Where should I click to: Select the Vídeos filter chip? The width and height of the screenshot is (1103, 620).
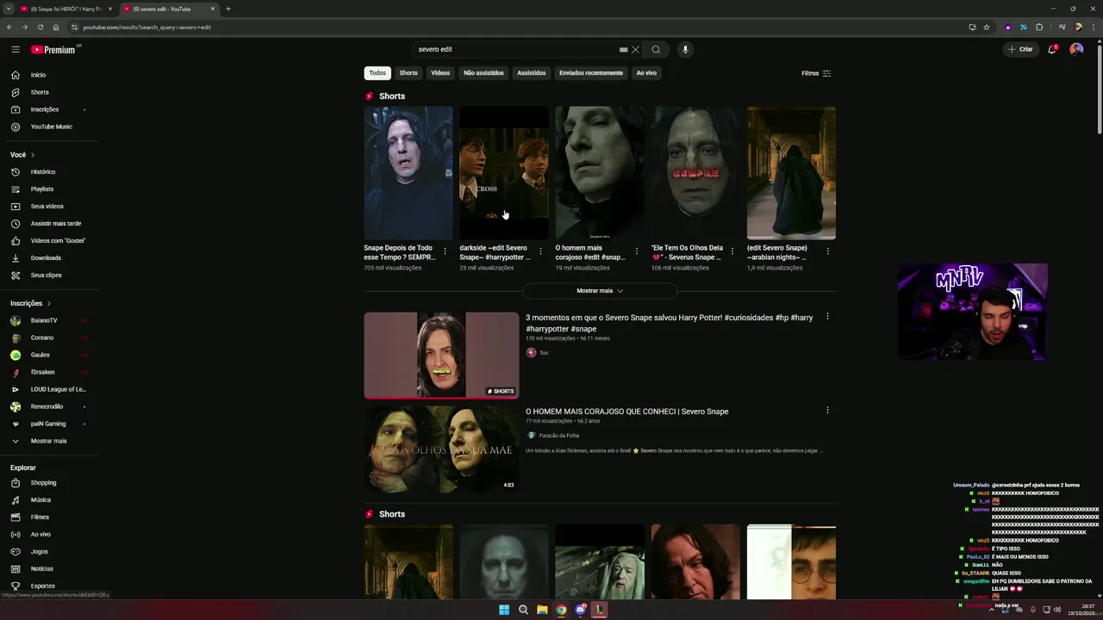(x=440, y=73)
